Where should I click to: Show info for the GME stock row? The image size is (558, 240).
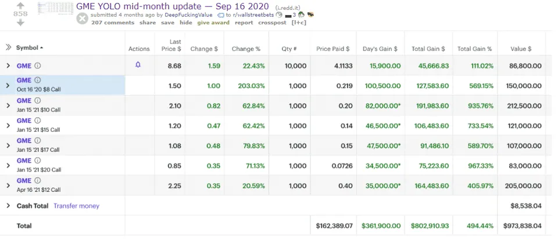[38, 66]
